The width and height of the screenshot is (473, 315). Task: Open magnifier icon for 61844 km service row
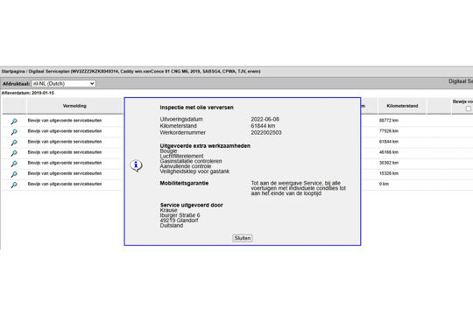[14, 143]
